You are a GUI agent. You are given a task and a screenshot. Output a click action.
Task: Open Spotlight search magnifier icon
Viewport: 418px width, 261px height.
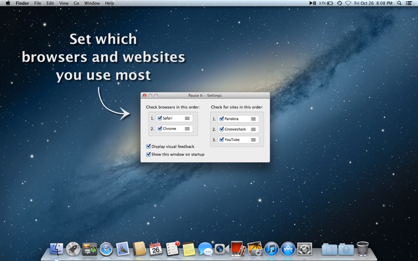[x=399, y=3]
